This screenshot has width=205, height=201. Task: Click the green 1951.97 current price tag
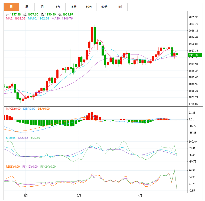(x=195, y=55)
